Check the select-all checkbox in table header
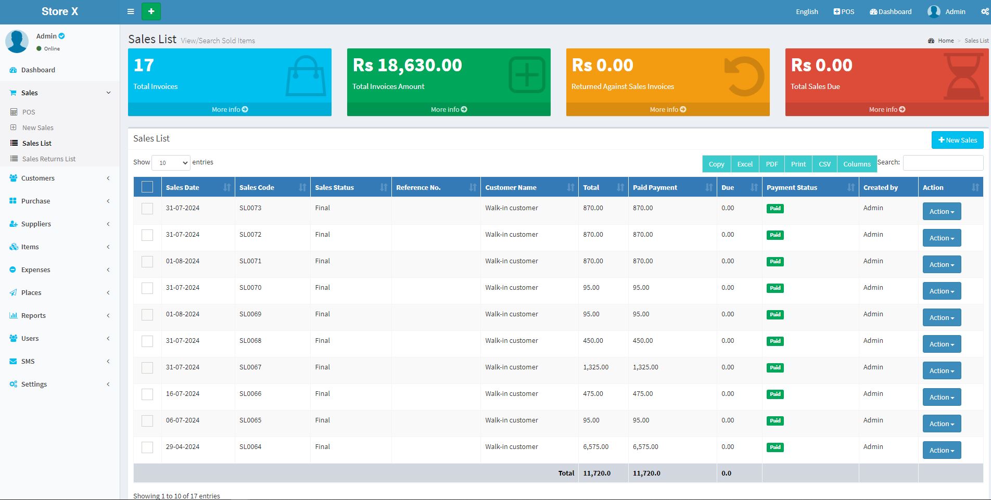 coord(147,187)
